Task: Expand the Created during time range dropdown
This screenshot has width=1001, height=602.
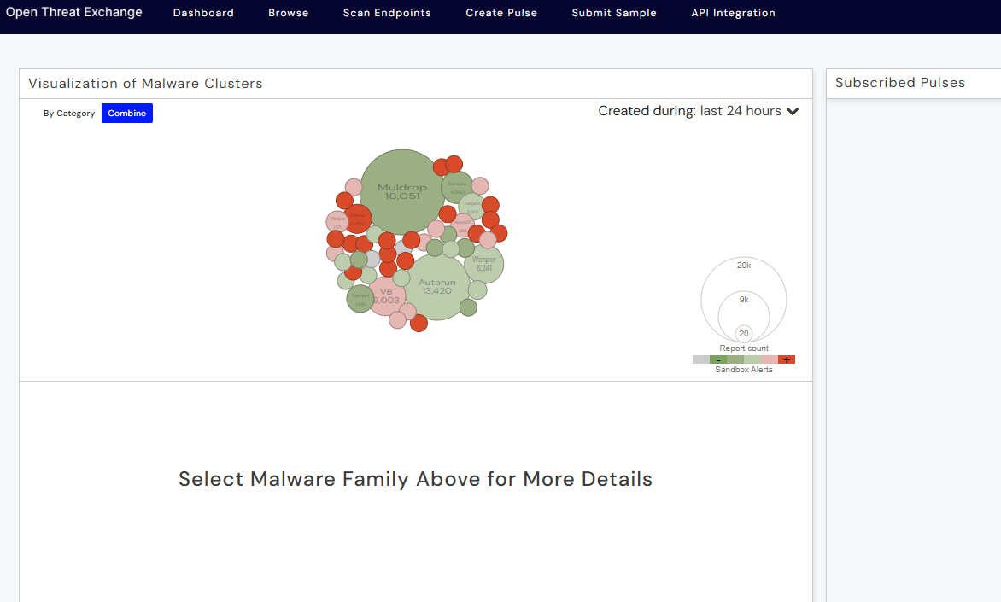Action: (699, 111)
